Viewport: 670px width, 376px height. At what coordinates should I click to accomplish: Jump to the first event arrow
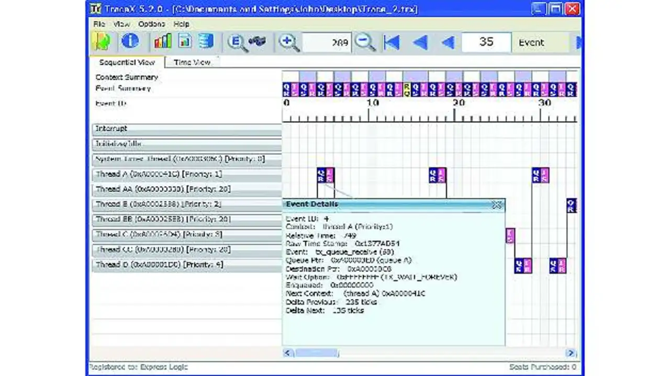click(x=391, y=42)
